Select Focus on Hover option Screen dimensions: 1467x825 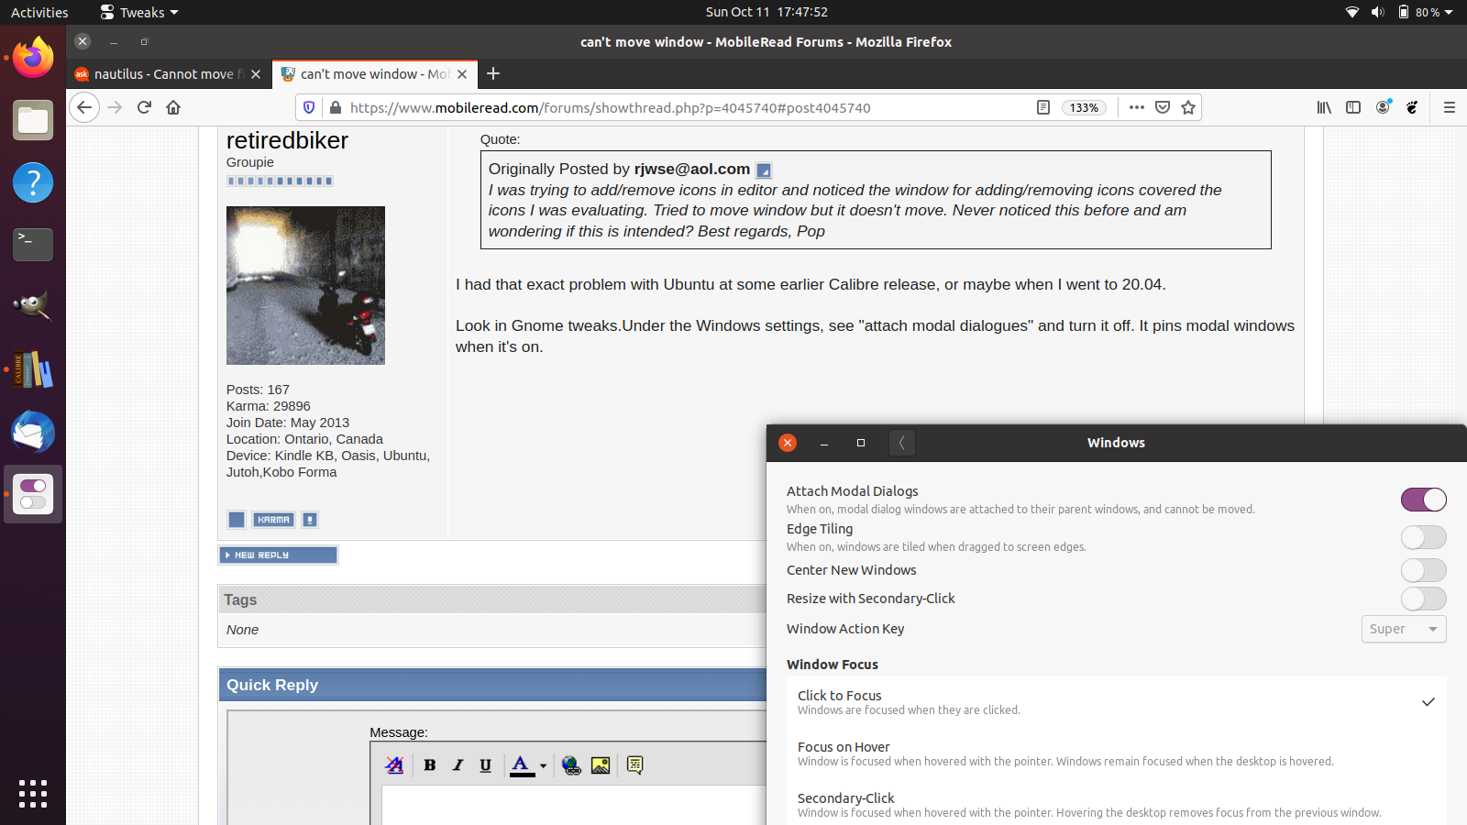(x=1116, y=753)
